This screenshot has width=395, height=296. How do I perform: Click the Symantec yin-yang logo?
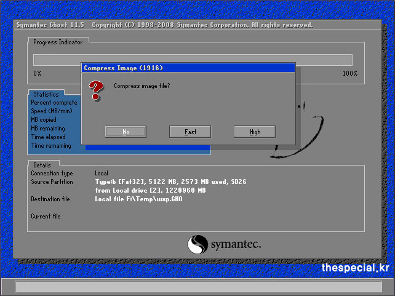pyautogui.click(x=197, y=244)
